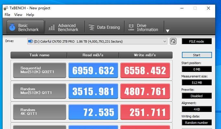The height and width of the screenshot is (129, 221).
Task: Click the Sequential Max(512K) Q32T1 task button
Action: click(x=40, y=70)
